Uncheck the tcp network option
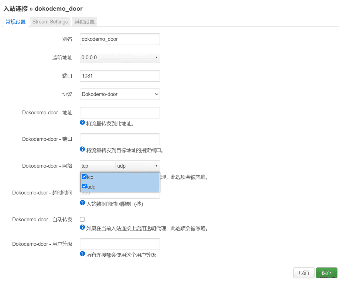 click(x=84, y=176)
